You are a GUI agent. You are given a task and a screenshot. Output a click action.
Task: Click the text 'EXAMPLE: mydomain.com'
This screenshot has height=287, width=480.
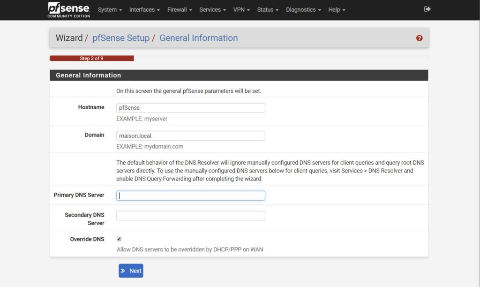[x=150, y=147]
